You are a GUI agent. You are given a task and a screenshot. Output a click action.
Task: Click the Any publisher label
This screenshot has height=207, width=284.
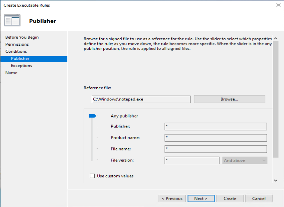pos(124,116)
